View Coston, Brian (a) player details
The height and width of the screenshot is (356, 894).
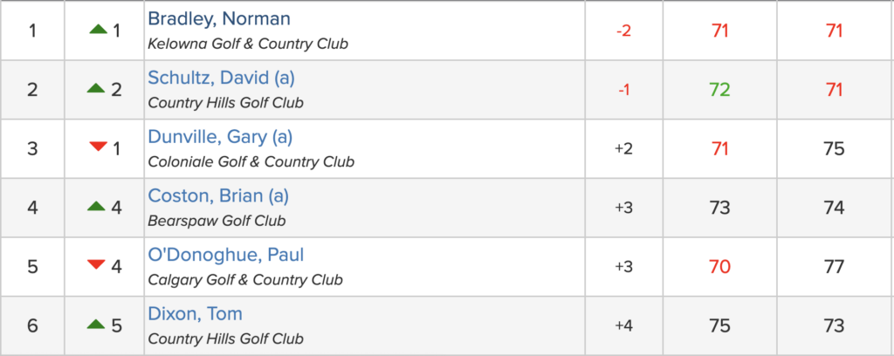click(x=218, y=195)
